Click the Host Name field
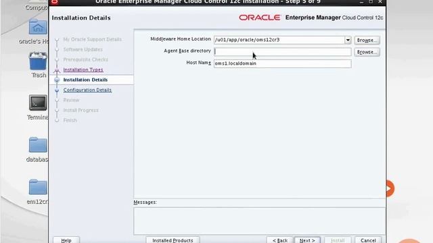 click(x=283, y=63)
